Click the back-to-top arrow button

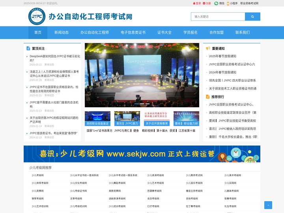tap(268, 205)
